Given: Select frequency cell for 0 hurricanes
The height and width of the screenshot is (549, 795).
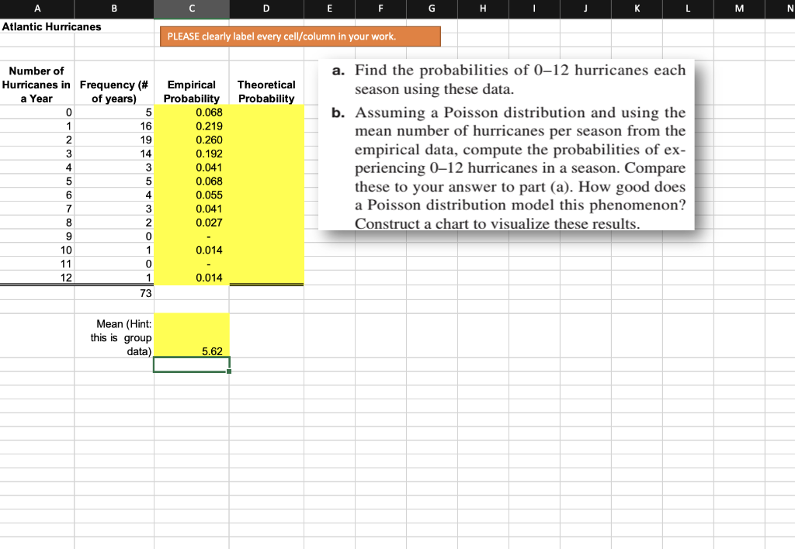Looking at the screenshot, I should pos(114,112).
